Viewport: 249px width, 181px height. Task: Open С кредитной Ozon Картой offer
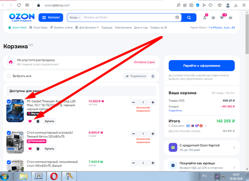tap(202, 148)
